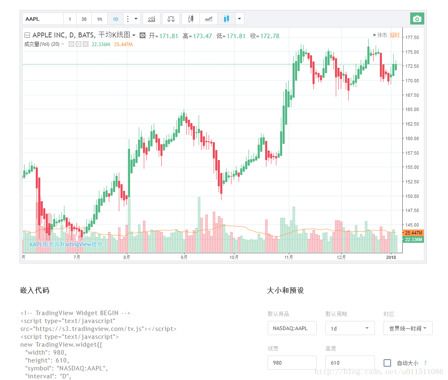Click the "width": 980 code line
This screenshot has height=380, width=448.
point(46,353)
